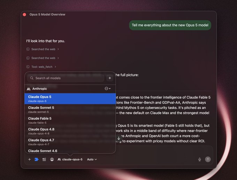Select Claude Sonnet 4.6 from the model list
The width and height of the screenshot is (237, 180).
pyautogui.click(x=70, y=151)
